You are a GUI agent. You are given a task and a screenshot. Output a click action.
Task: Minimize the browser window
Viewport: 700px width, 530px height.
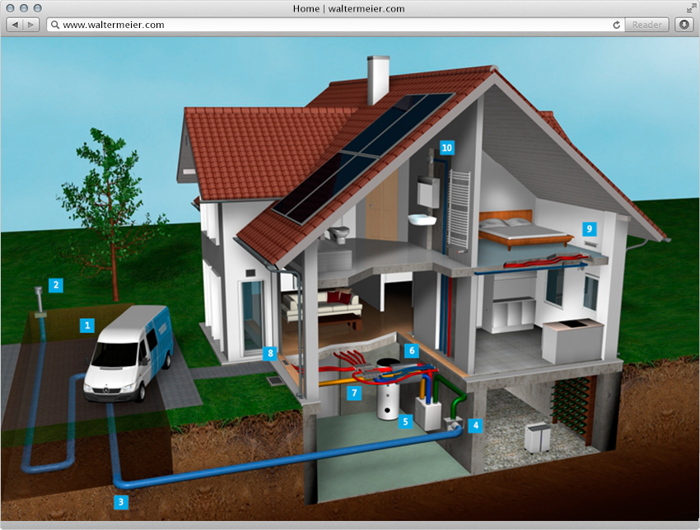coord(24,8)
